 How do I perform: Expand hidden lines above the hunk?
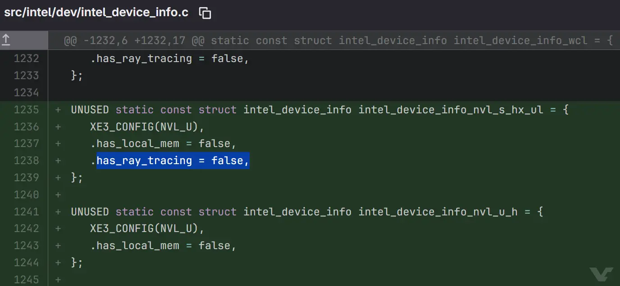pyautogui.click(x=6, y=40)
